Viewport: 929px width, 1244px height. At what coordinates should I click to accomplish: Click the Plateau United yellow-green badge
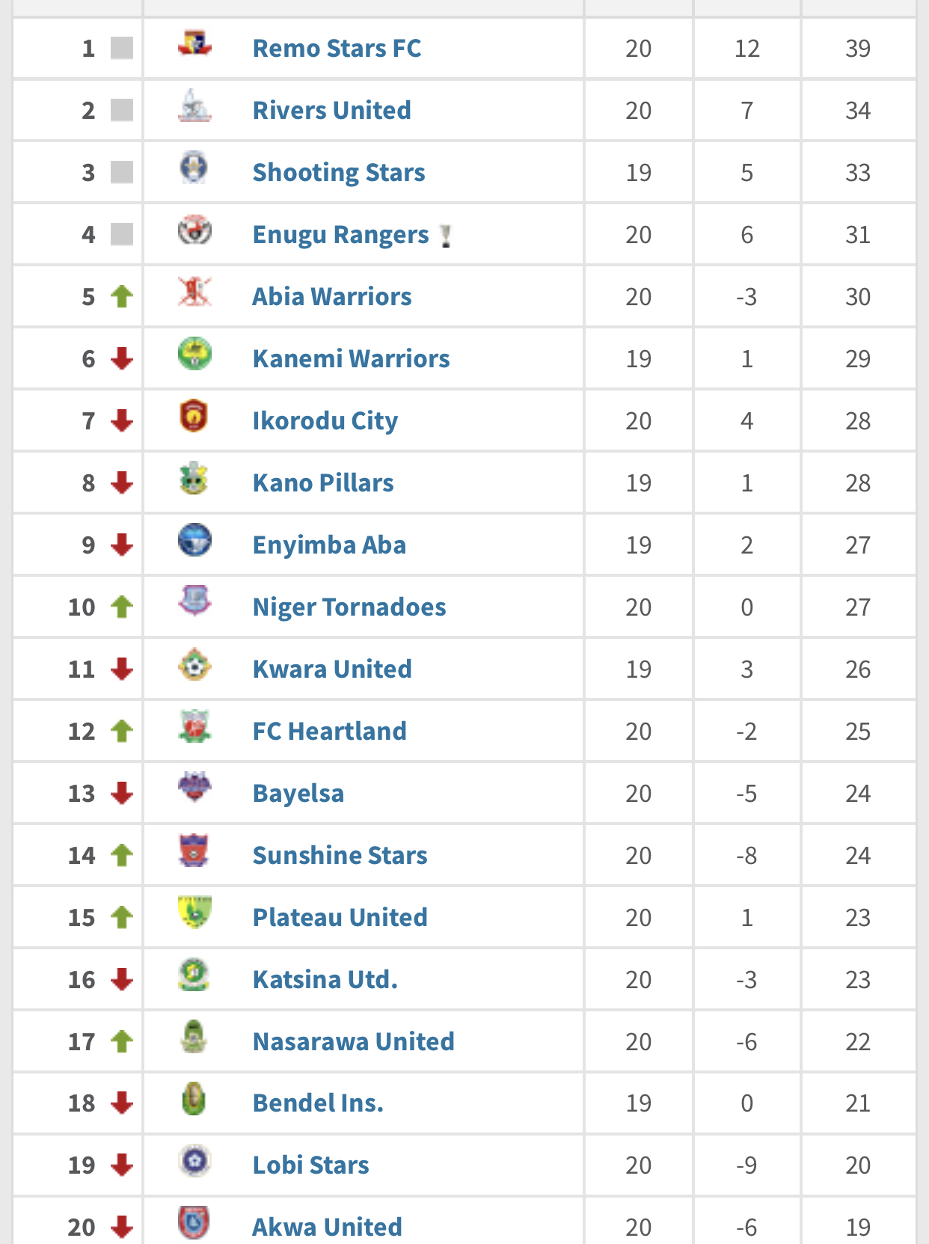point(194,913)
